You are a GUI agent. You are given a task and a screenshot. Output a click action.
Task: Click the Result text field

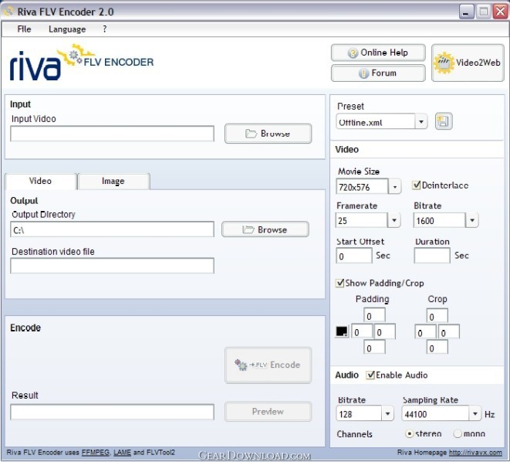coord(112,413)
